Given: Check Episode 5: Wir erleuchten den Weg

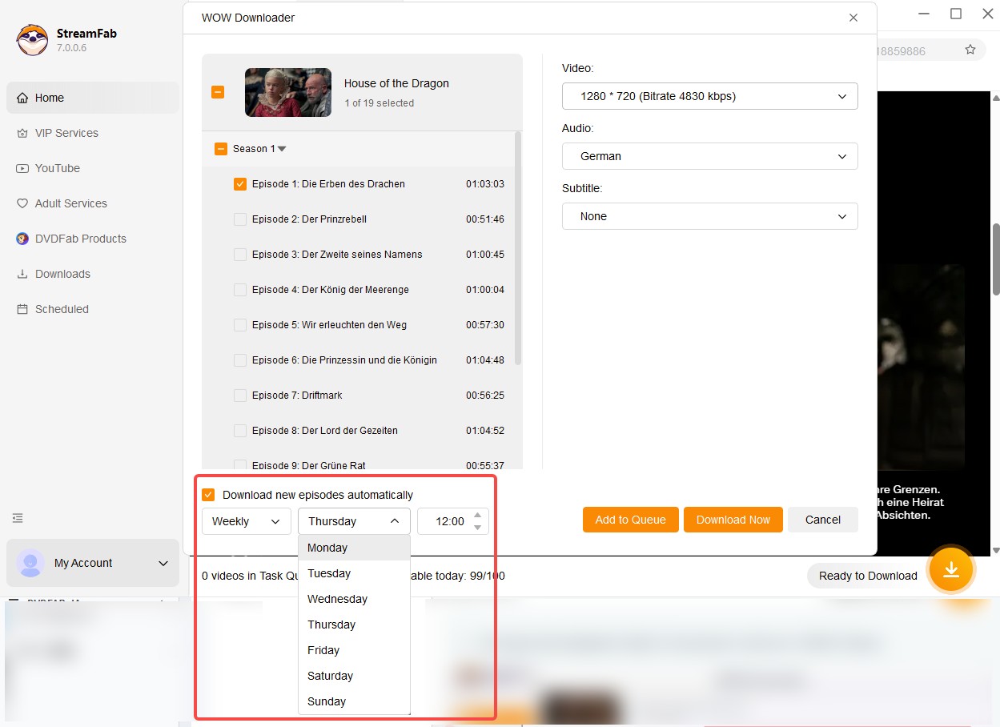Looking at the screenshot, I should [239, 325].
